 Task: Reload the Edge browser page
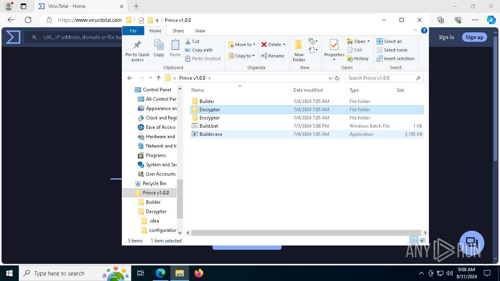click(x=28, y=20)
